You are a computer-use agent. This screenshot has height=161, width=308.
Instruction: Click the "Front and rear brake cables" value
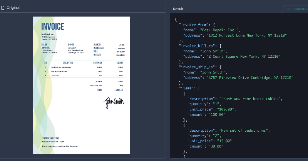tap(250, 99)
